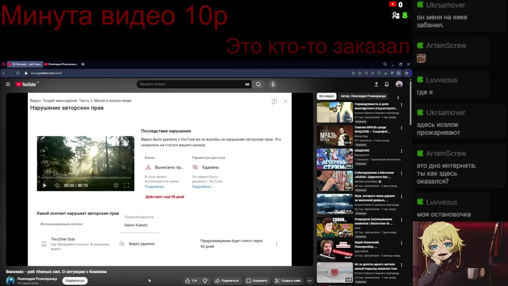Screen dimensions: 508x286
Task: Dislike the video thumbs down
Action: pos(205,281)
